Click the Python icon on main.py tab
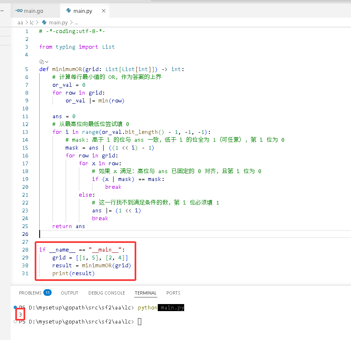 [69, 11]
